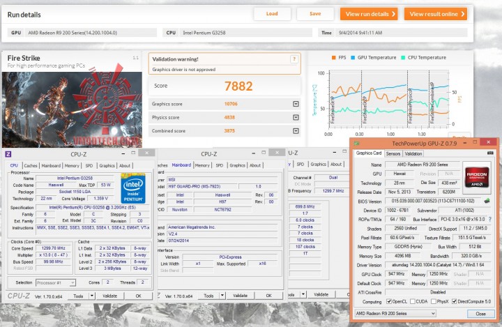The image size is (502, 327).
Task: Click the American Megatrends Inc. BIOS brand field
Action: click(222, 227)
